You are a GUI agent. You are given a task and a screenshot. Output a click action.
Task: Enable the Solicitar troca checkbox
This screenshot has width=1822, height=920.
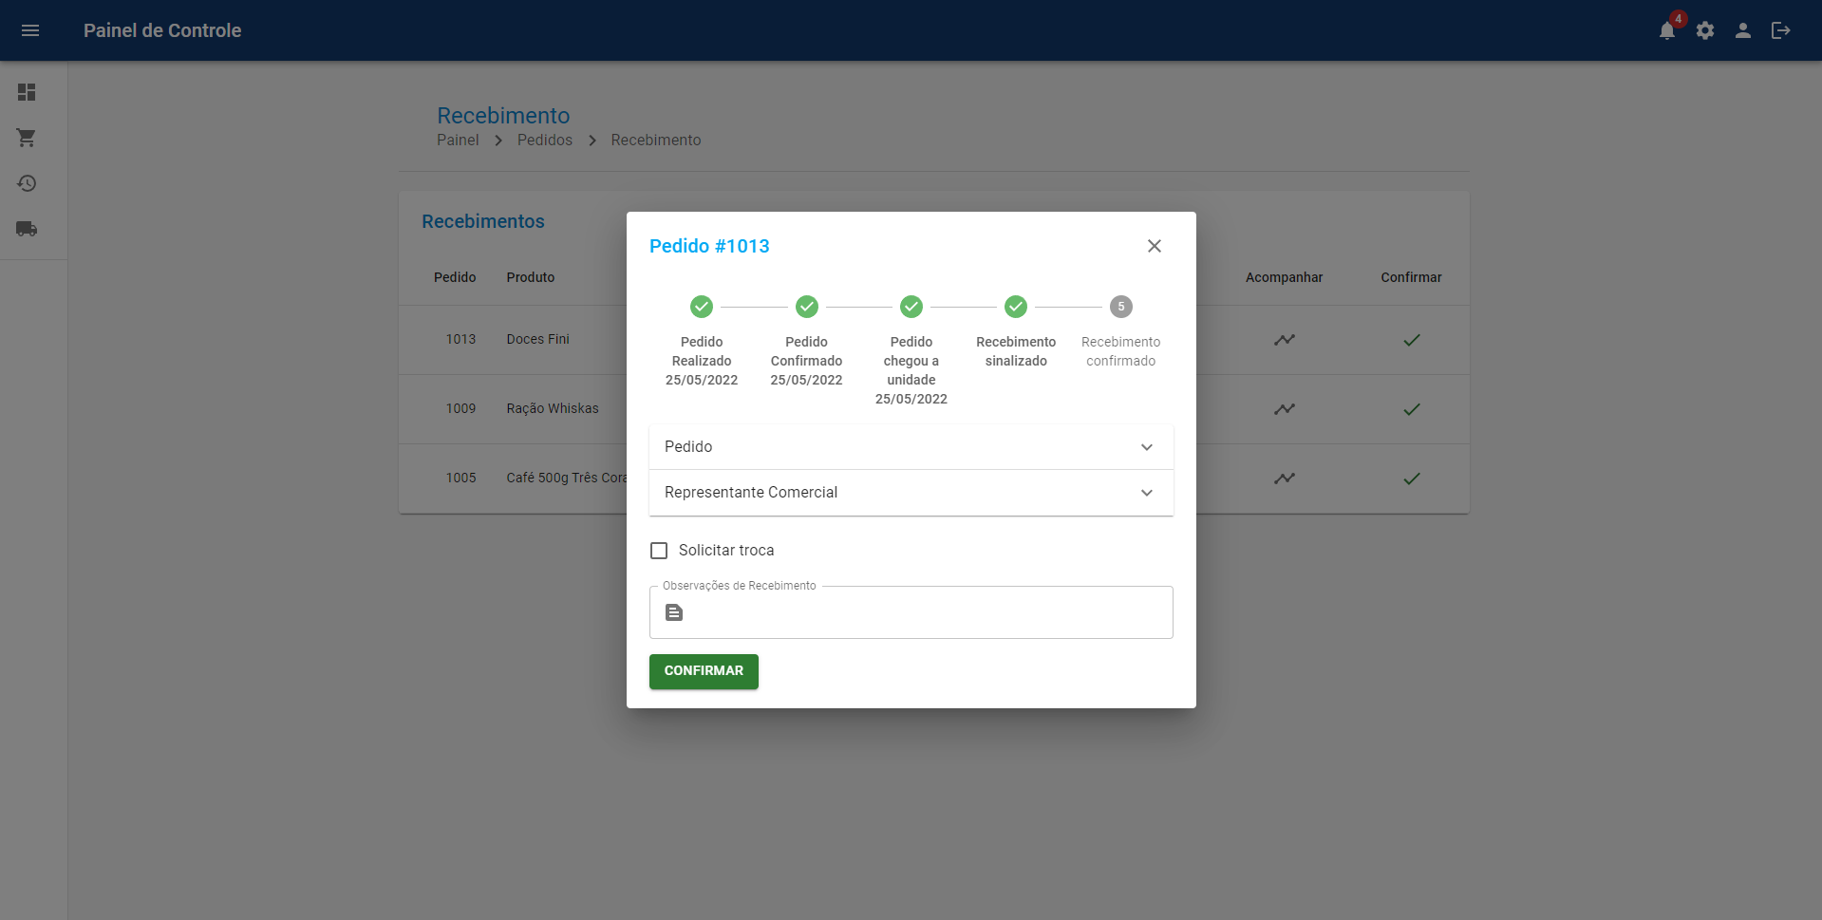coord(659,551)
